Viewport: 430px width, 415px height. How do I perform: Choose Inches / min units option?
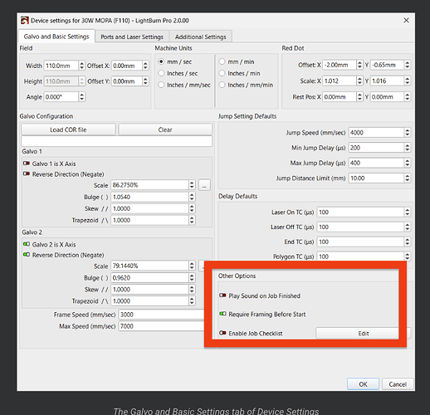click(222, 73)
